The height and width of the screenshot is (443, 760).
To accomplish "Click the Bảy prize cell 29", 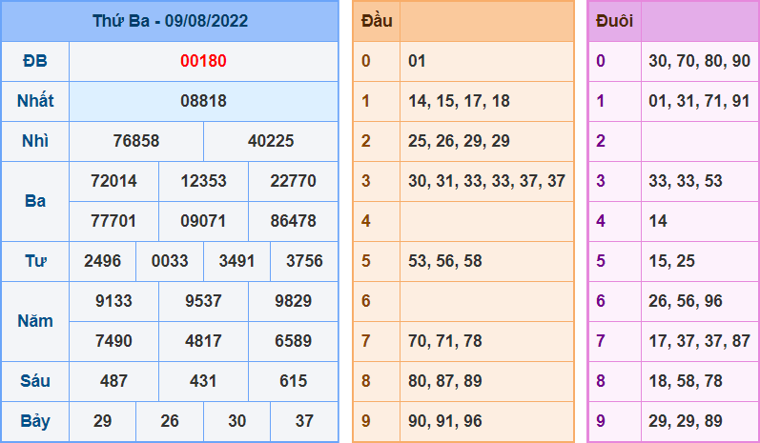I will pos(102,421).
